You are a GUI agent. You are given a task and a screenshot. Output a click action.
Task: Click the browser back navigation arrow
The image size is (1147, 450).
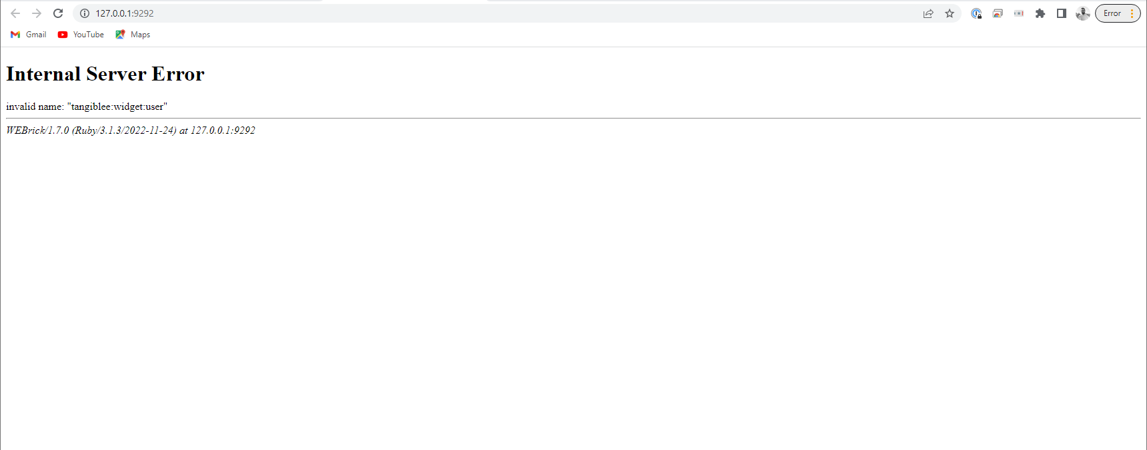[x=16, y=13]
